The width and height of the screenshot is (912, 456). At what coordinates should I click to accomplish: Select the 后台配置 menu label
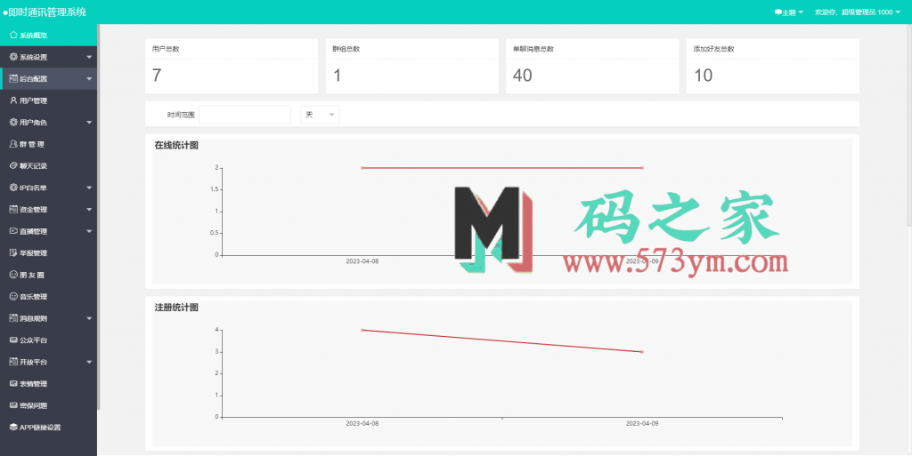pos(33,79)
